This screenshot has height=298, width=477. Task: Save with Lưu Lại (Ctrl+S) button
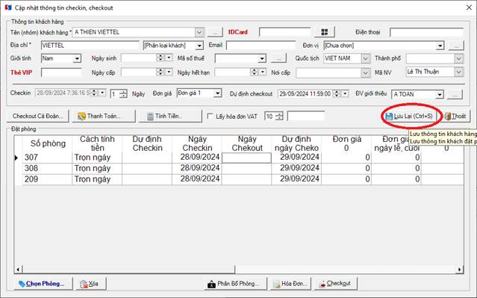point(409,116)
